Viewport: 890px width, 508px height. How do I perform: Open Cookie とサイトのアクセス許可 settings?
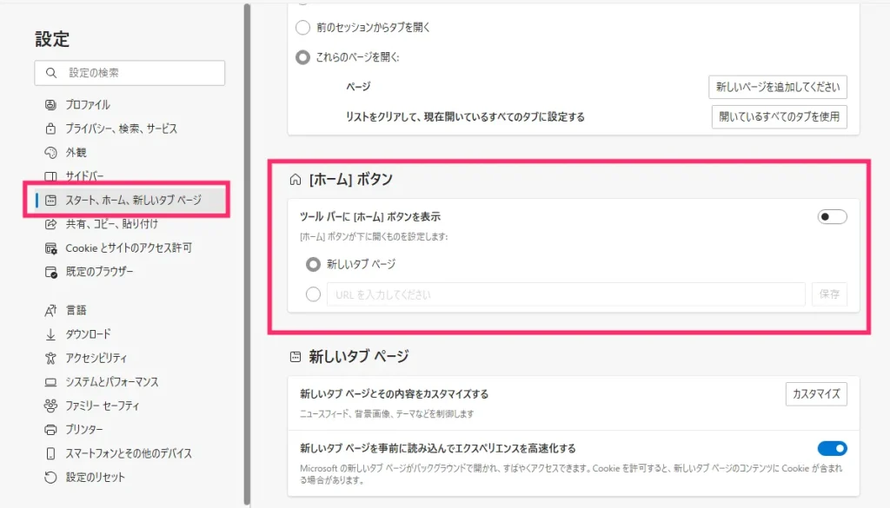[x=128, y=248]
